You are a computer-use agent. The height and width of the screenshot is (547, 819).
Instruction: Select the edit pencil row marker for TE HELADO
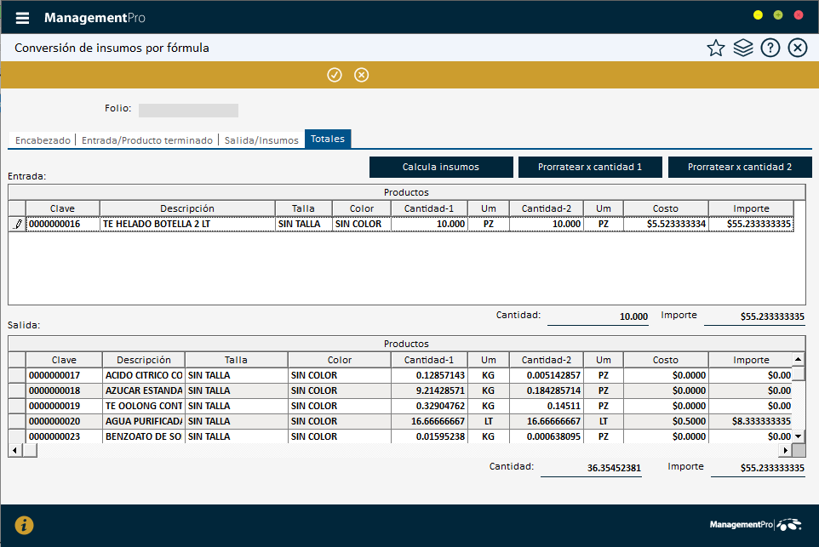click(x=17, y=224)
